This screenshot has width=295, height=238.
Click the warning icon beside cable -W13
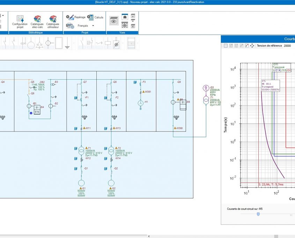114,128
